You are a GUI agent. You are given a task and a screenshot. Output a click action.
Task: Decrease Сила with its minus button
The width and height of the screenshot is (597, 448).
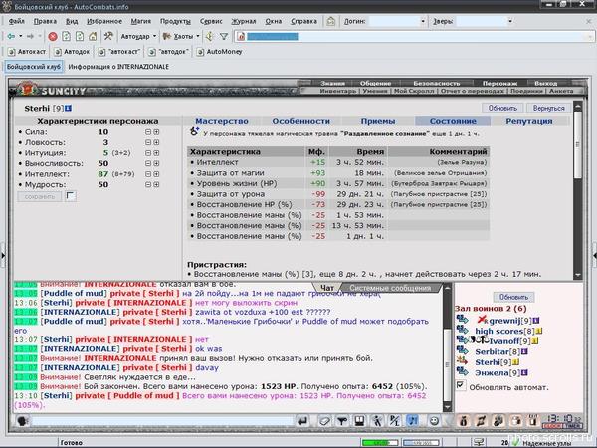(148, 132)
